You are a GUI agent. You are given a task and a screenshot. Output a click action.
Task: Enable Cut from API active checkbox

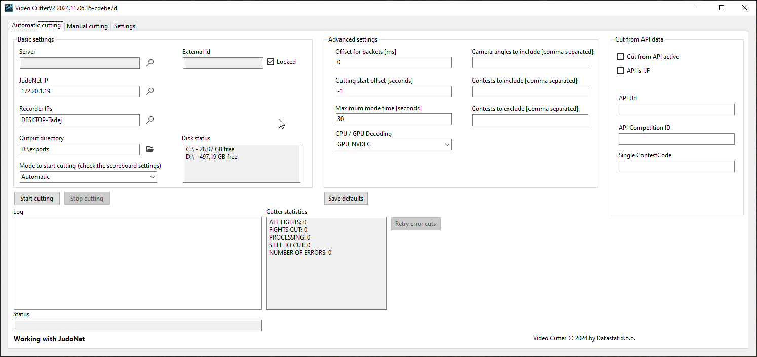click(x=620, y=57)
